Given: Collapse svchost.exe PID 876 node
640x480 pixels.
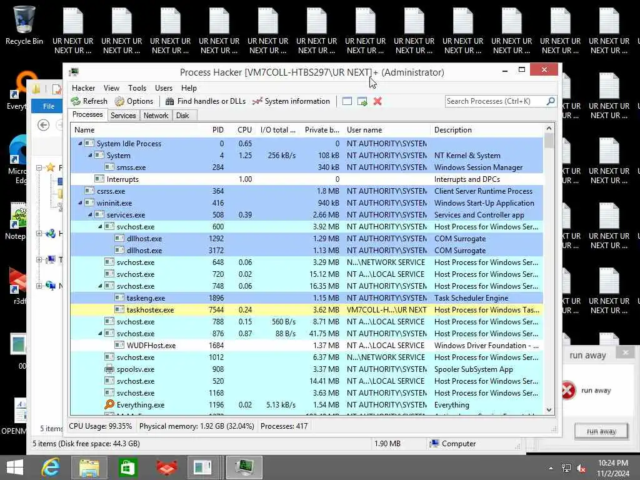Looking at the screenshot, I should pyautogui.click(x=101, y=334).
